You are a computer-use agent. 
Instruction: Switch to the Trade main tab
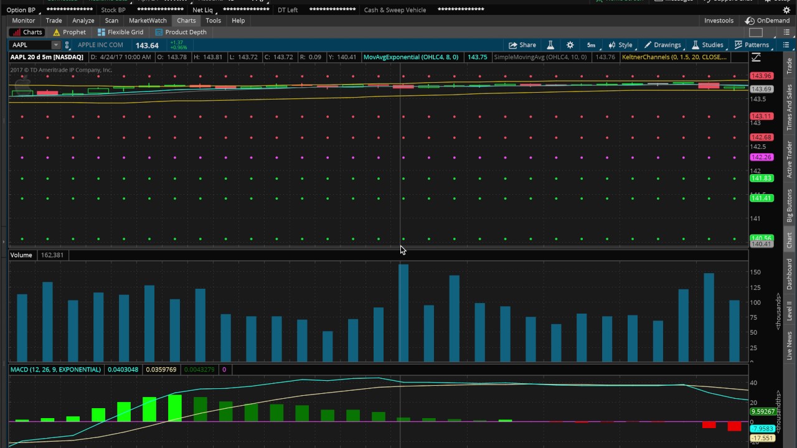(x=54, y=21)
